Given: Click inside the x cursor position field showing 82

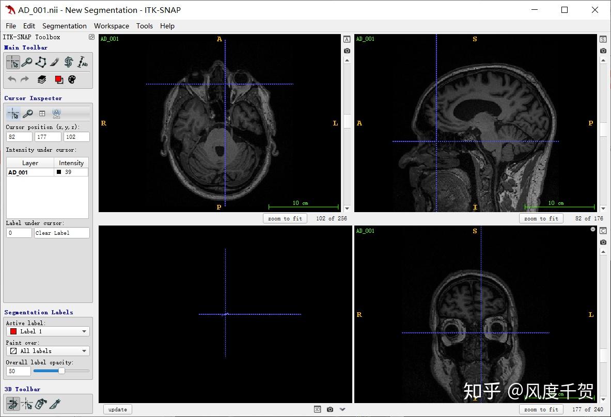Looking at the screenshot, I should click(19, 136).
